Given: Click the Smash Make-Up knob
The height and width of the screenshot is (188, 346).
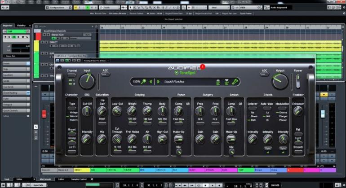Looking at the screenshot, I should click(x=231, y=139).
